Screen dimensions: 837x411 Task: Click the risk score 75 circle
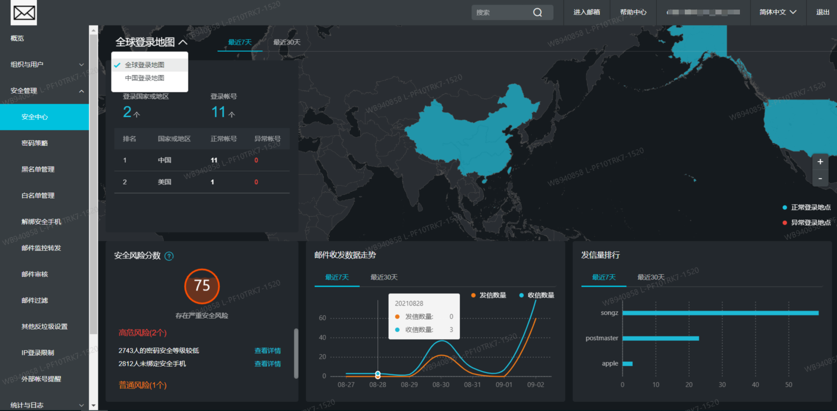pos(202,286)
